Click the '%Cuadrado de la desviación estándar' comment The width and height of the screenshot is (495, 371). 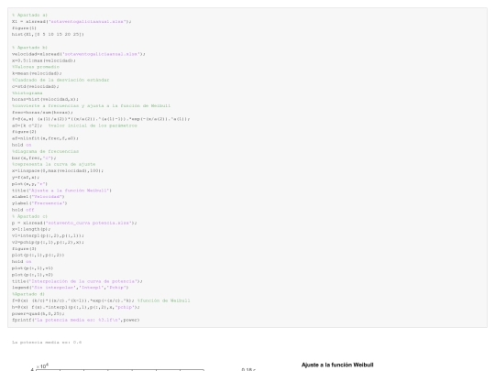point(60,80)
